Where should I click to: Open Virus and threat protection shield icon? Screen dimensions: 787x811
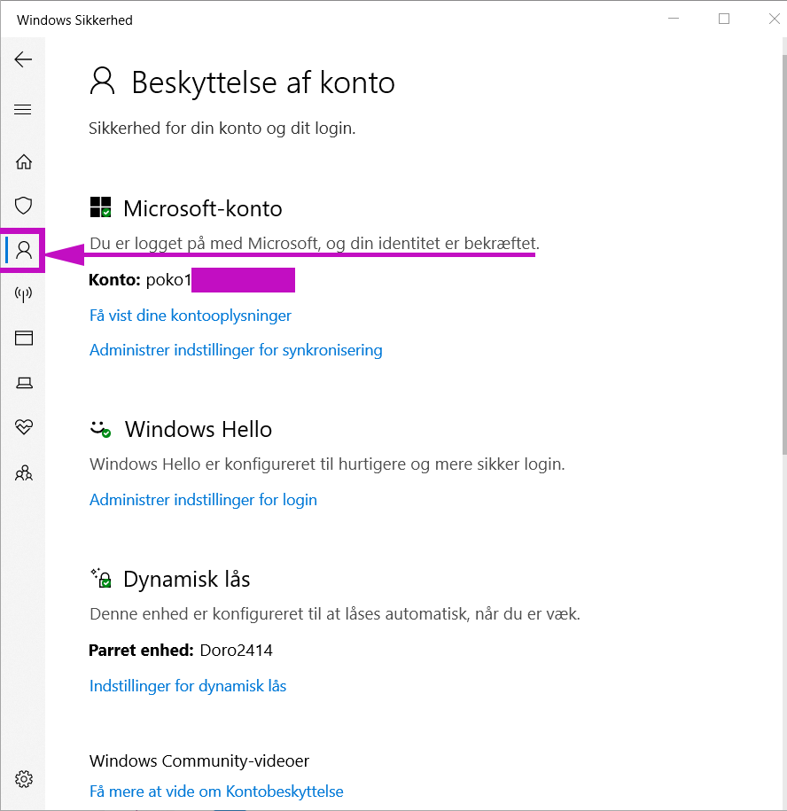click(x=23, y=206)
